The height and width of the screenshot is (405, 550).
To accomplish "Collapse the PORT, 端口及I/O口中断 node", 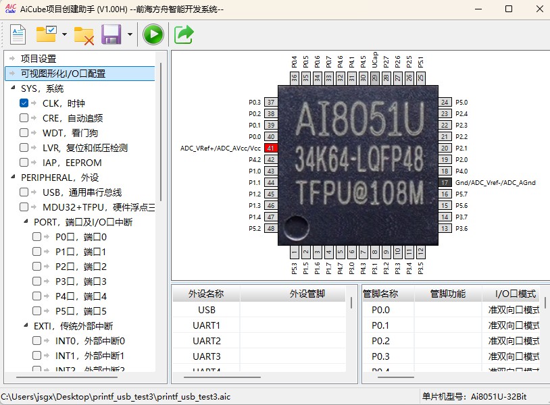I will click(x=26, y=221).
